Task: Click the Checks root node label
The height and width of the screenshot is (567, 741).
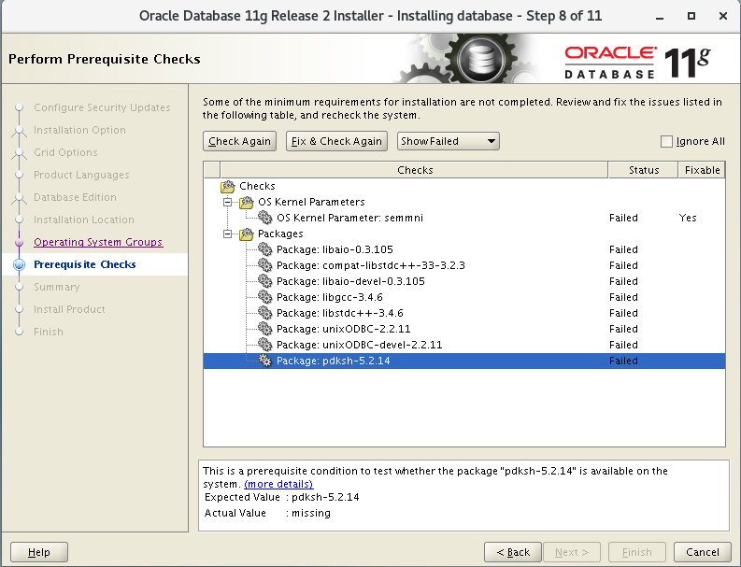Action: (257, 186)
